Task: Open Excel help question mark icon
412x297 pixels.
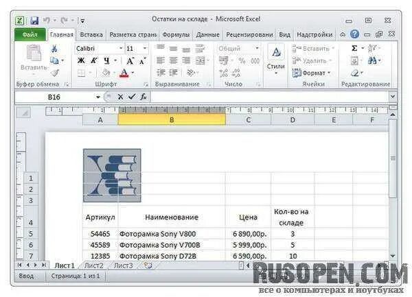Action: pos(355,34)
